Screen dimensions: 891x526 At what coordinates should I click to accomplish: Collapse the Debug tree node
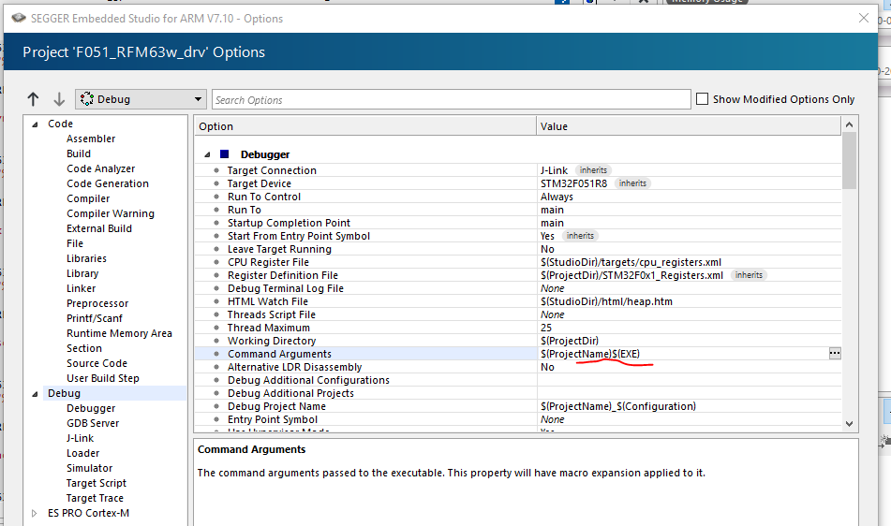35,394
